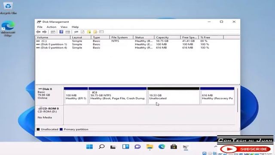
Task: Open taskbar Search magnifier icon
Action: pos(101,146)
